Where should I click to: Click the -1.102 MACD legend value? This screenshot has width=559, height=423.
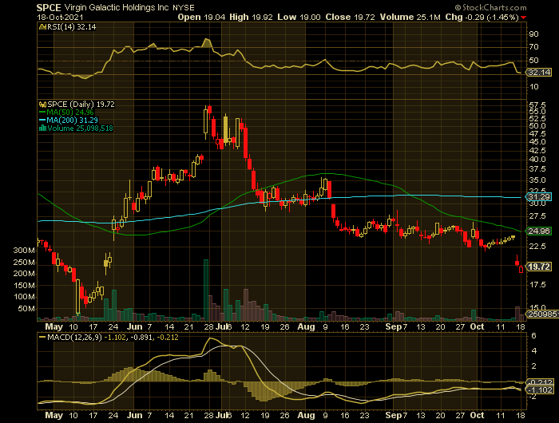coord(115,337)
